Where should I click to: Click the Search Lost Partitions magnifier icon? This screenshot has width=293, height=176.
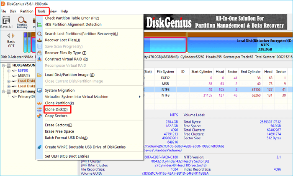pyautogui.click(x=39, y=34)
